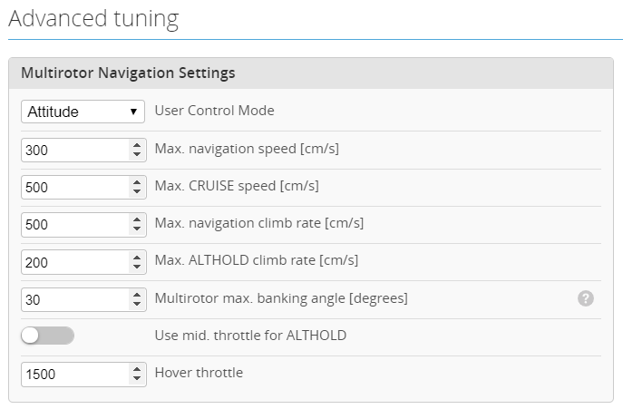Focus the Hover throttle input field
This screenshot has width=623, height=409.
tap(74, 374)
